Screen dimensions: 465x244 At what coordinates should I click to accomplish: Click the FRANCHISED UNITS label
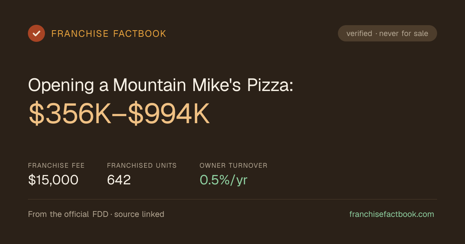(x=142, y=165)
